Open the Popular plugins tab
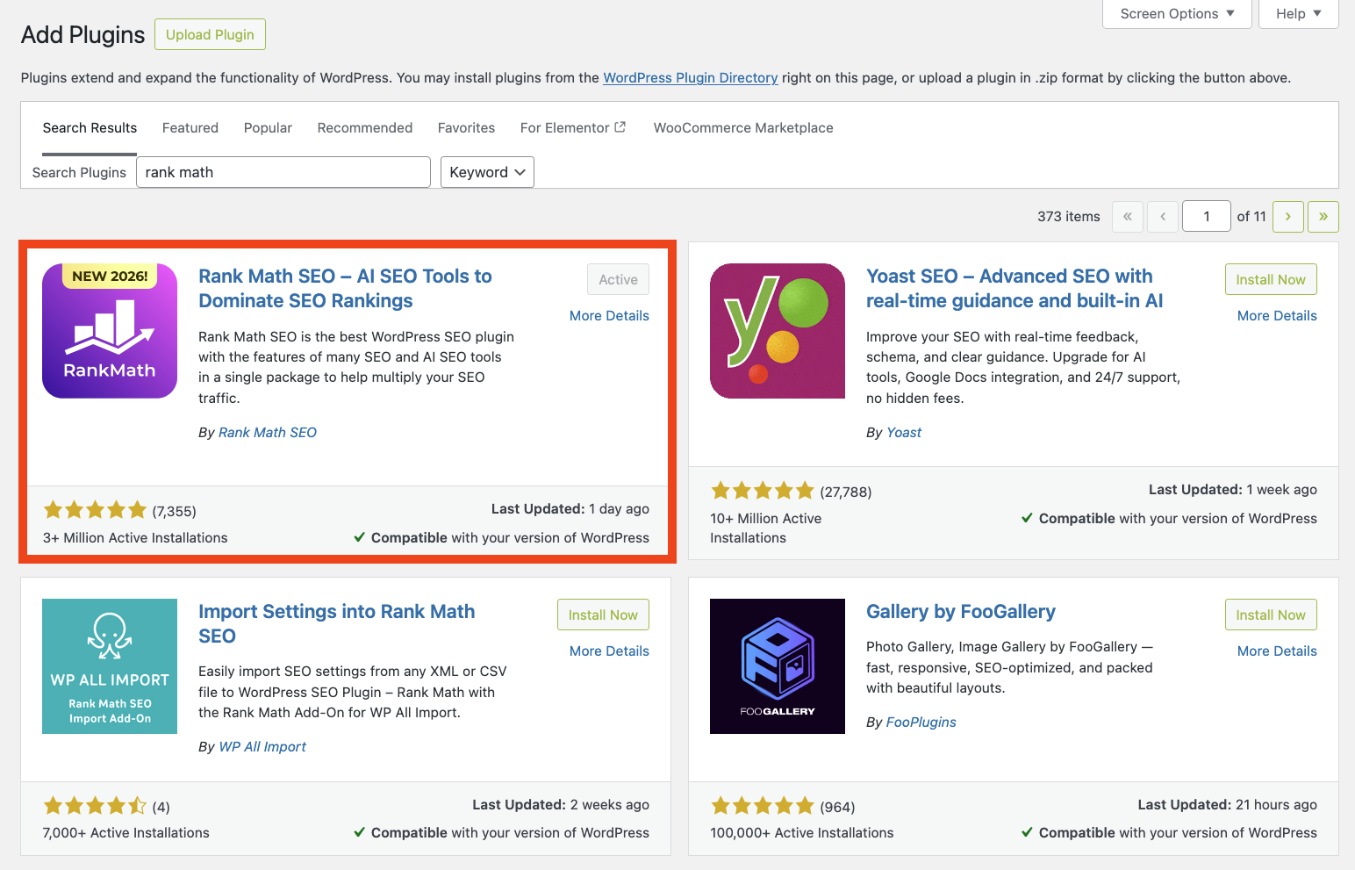Image resolution: width=1355 pixels, height=870 pixels. coord(268,127)
